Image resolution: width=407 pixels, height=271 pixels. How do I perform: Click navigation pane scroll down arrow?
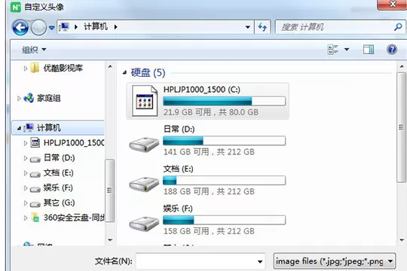coord(110,240)
